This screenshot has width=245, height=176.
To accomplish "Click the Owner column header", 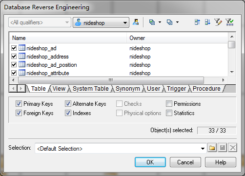I will point(177,38).
